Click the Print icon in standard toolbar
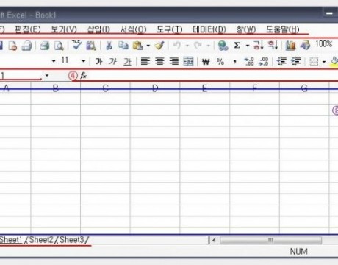Image resolution: width=338 pixels, height=265 pixels. click(44, 46)
